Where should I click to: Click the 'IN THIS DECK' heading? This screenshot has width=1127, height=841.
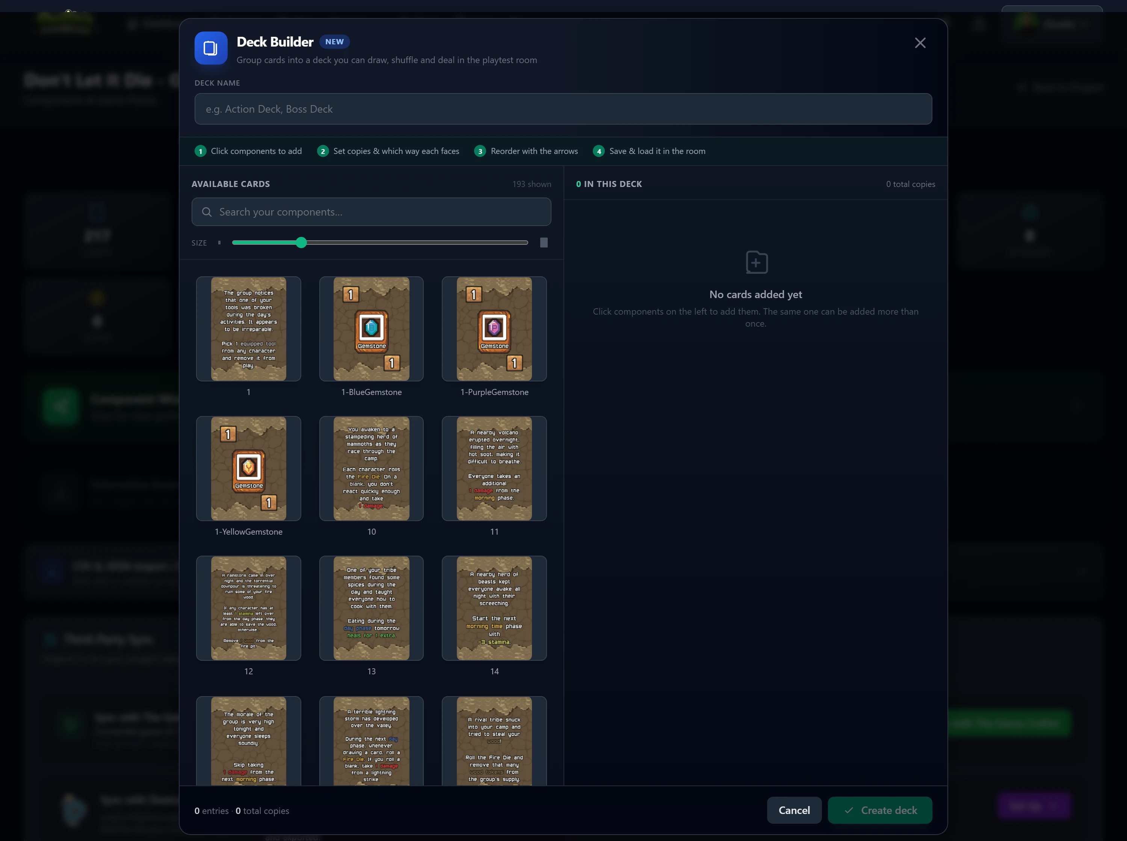[x=613, y=184]
